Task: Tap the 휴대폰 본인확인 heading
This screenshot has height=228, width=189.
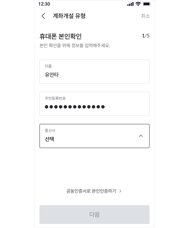Action: (61, 36)
